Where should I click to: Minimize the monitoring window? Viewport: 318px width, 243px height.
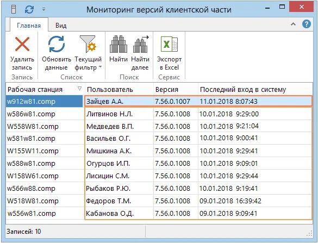[x=267, y=8]
